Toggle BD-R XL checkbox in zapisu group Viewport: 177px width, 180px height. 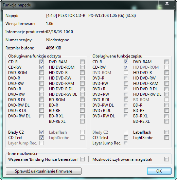[x=166, y=116]
